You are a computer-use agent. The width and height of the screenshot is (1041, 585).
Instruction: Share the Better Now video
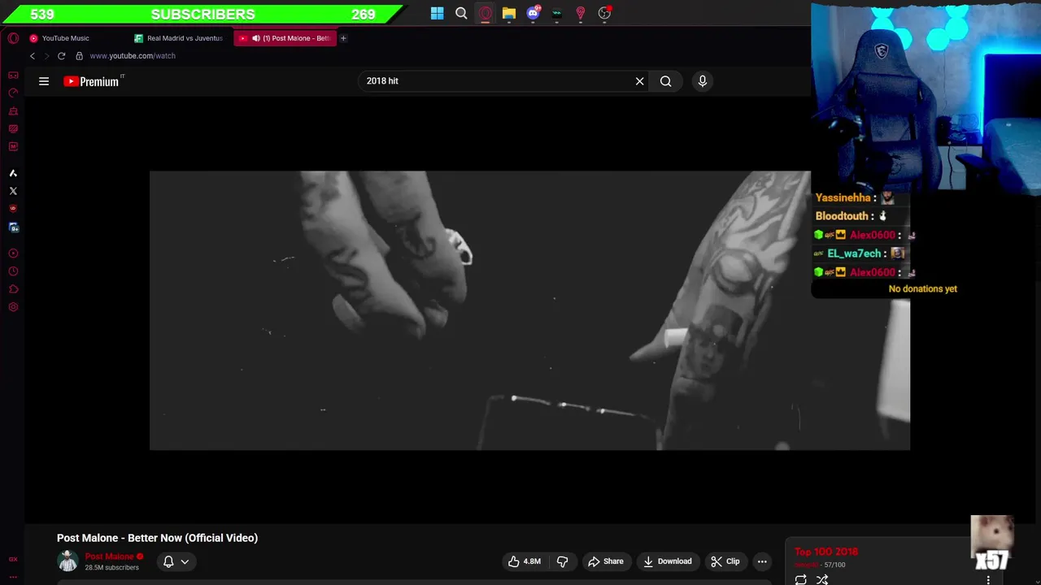605,561
